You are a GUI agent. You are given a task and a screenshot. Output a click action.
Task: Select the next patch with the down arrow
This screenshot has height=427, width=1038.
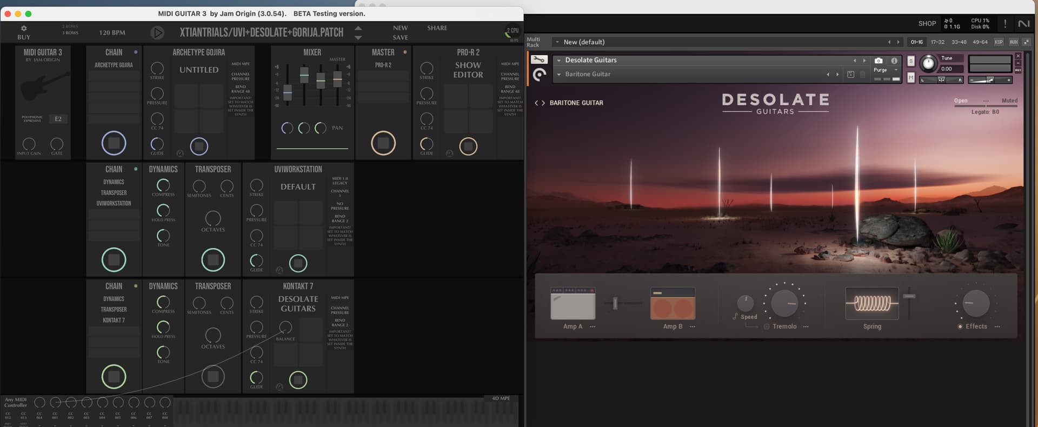(358, 37)
